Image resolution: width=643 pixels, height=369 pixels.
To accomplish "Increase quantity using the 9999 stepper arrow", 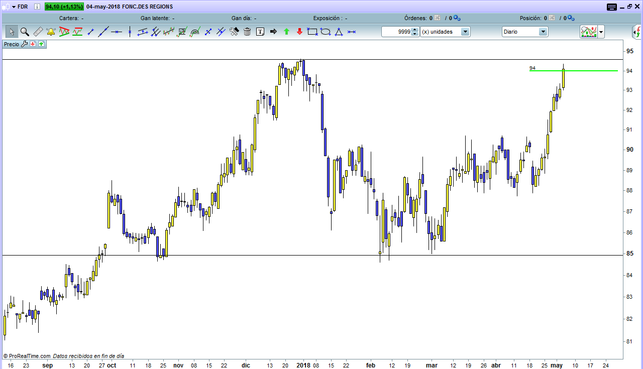I will pos(414,29).
